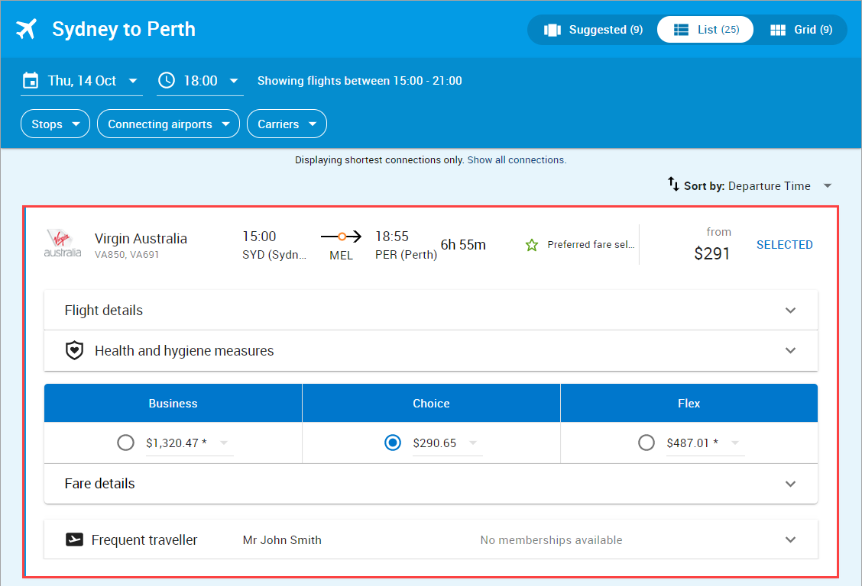Click Showing flights between 15:00 - 21:00
The width and height of the screenshot is (862, 586).
tap(359, 81)
